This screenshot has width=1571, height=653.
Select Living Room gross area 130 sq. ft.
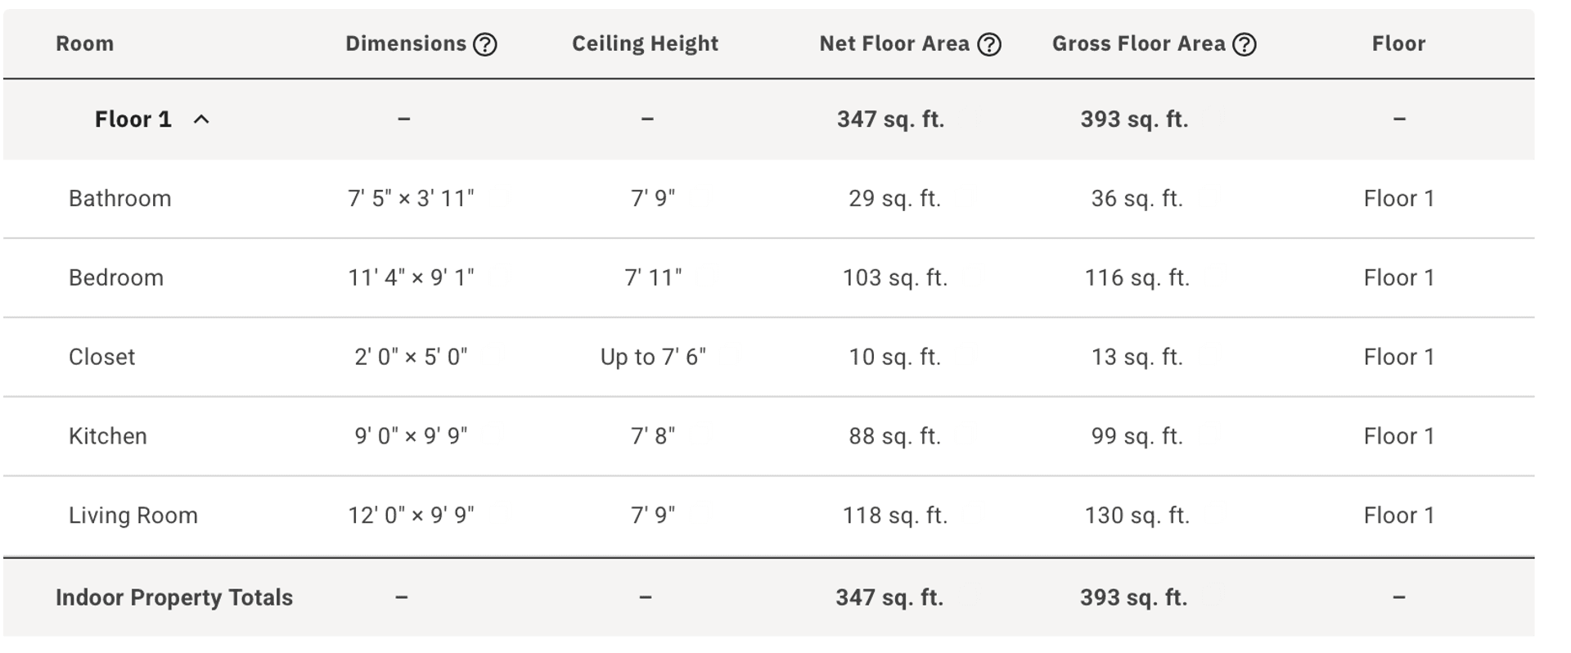tap(1137, 516)
